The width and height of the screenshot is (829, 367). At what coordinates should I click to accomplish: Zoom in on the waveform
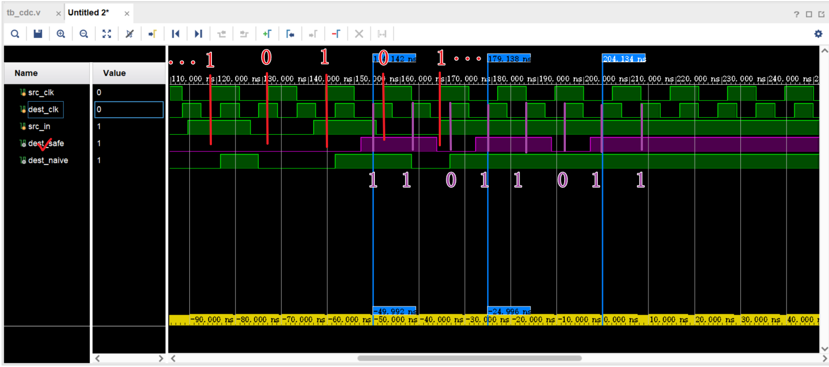[x=61, y=34]
